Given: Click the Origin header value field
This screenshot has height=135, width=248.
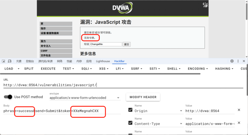Looking at the screenshot, I should [x=210, y=111].
